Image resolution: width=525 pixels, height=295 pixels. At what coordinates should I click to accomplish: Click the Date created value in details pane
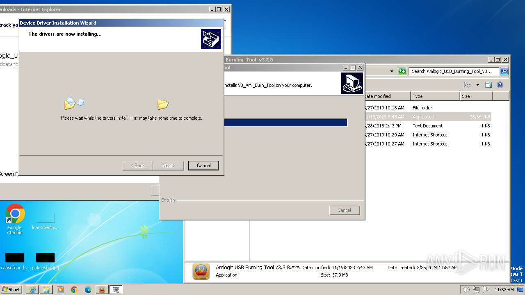pos(438,268)
